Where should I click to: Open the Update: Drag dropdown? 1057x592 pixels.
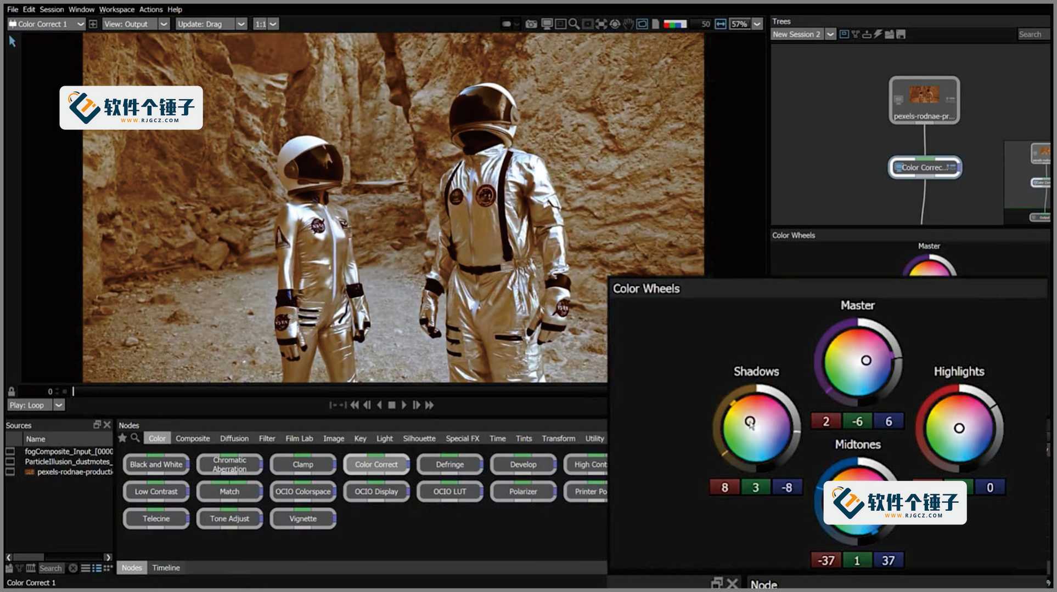pyautogui.click(x=240, y=24)
